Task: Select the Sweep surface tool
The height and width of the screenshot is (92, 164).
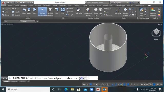Action: pos(6,15)
